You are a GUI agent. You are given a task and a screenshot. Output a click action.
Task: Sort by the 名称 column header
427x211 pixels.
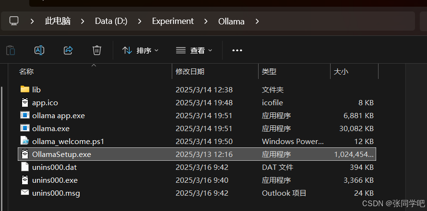(x=26, y=72)
